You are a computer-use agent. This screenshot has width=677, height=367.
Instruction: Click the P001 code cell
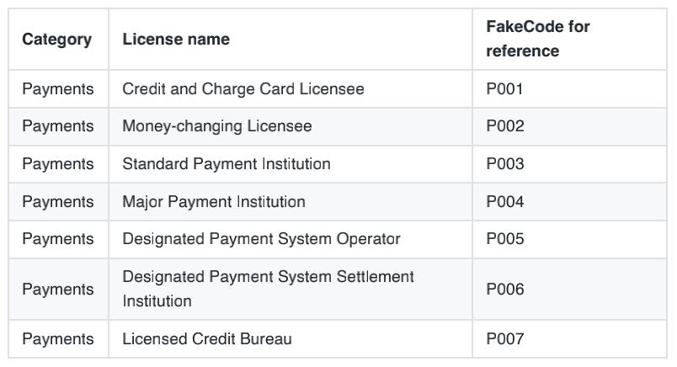point(505,88)
